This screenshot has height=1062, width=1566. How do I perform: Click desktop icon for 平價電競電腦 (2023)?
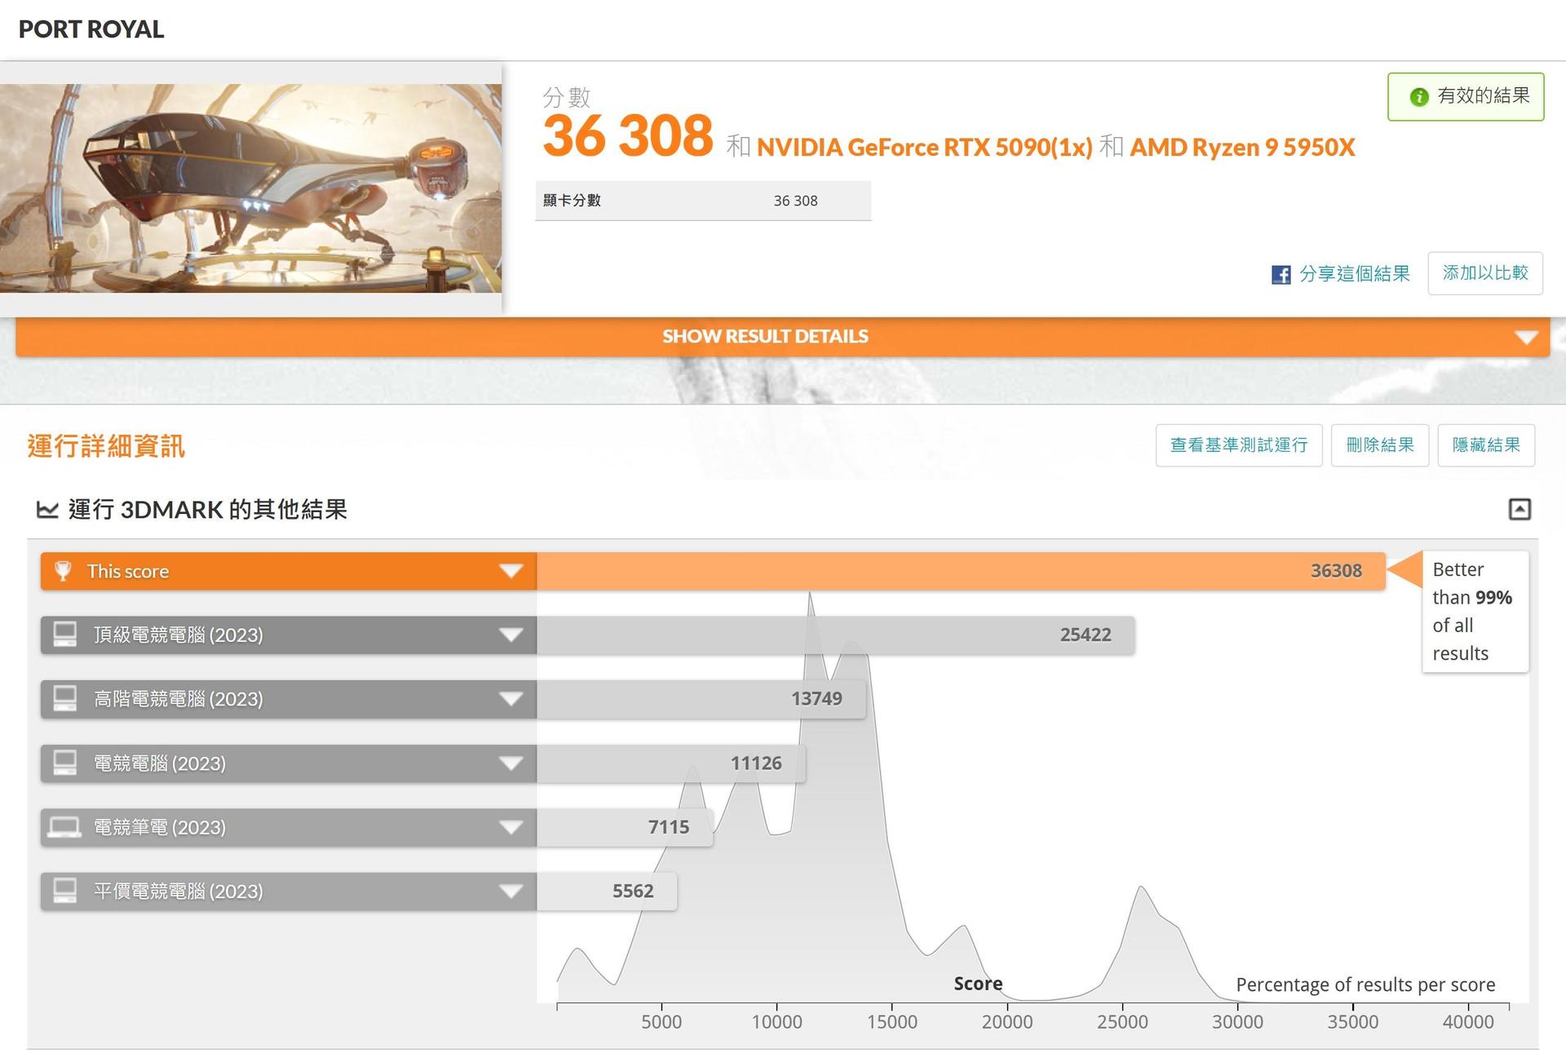pyautogui.click(x=65, y=891)
